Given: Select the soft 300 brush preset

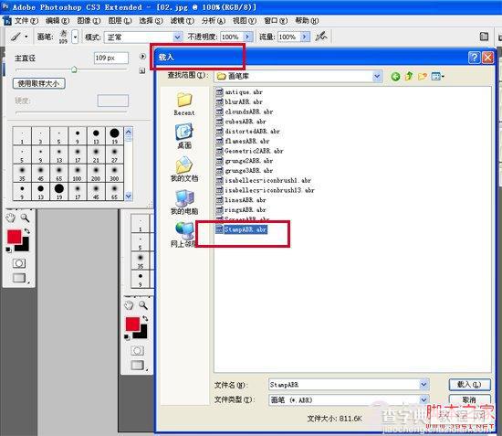Looking at the screenshot, I should [x=114, y=174].
